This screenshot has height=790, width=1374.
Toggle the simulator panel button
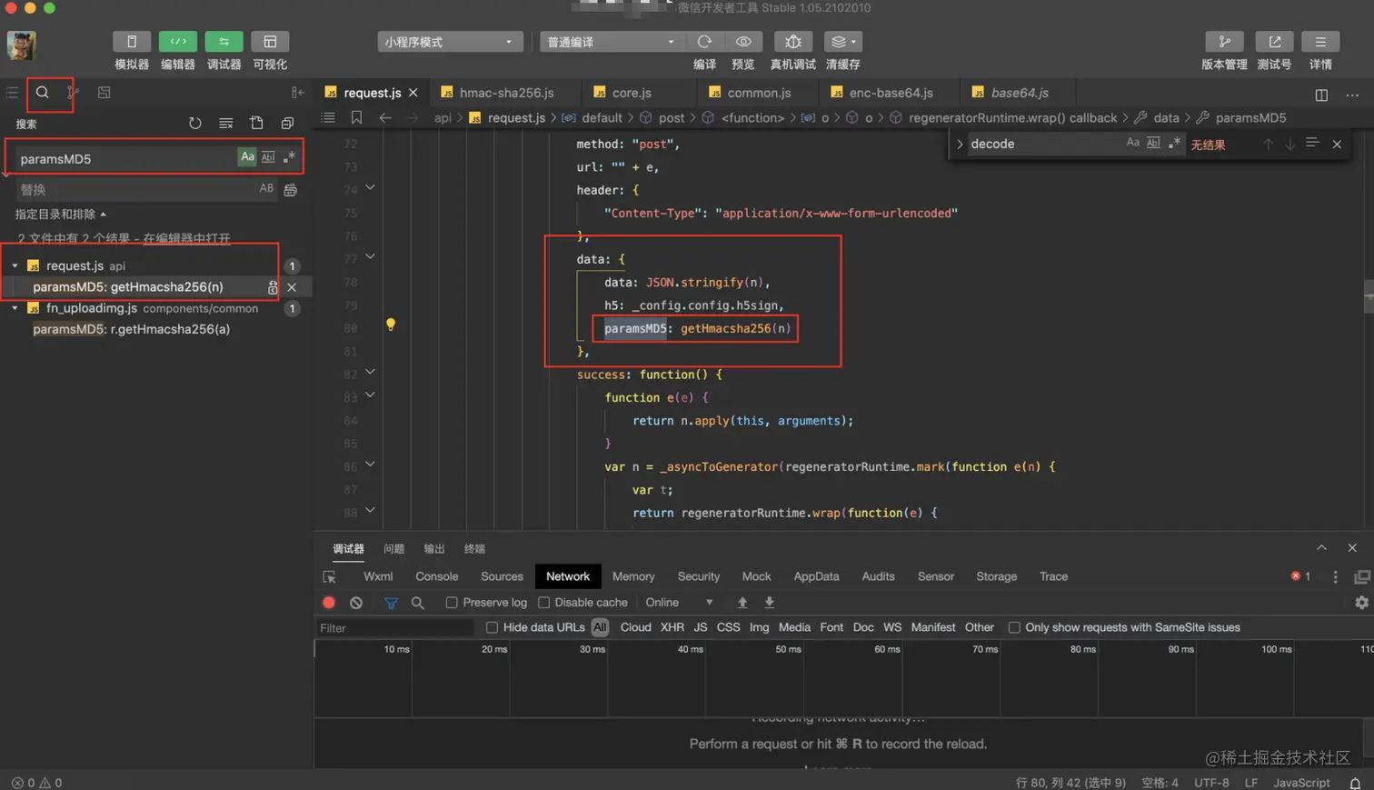point(132,42)
